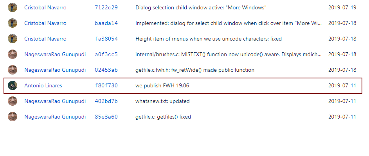The height and width of the screenshot is (156, 369).
Task: Select 'whatsnew.txt: updated' commit message
Action: click(162, 101)
